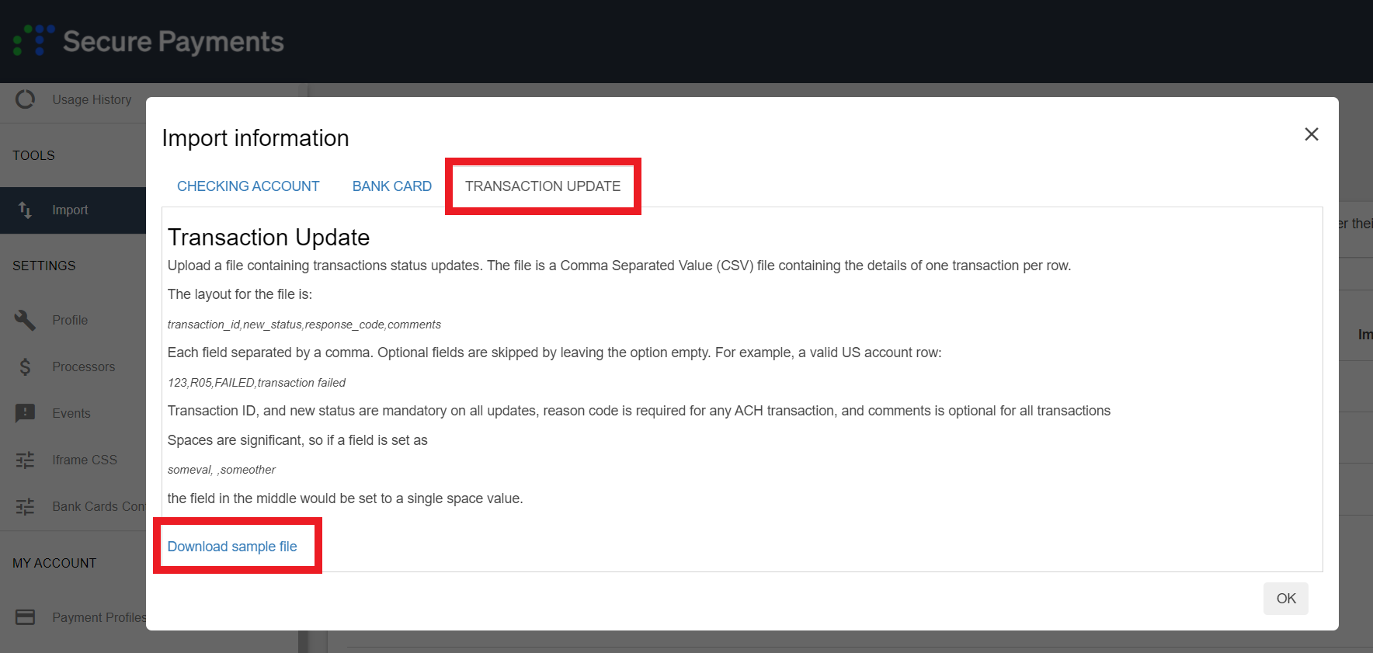The width and height of the screenshot is (1373, 653).
Task: Click the text 'The layout for the file is:'
Action: coord(240,294)
